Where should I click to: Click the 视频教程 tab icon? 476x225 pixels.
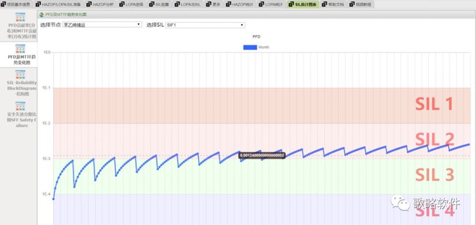click(352, 4)
